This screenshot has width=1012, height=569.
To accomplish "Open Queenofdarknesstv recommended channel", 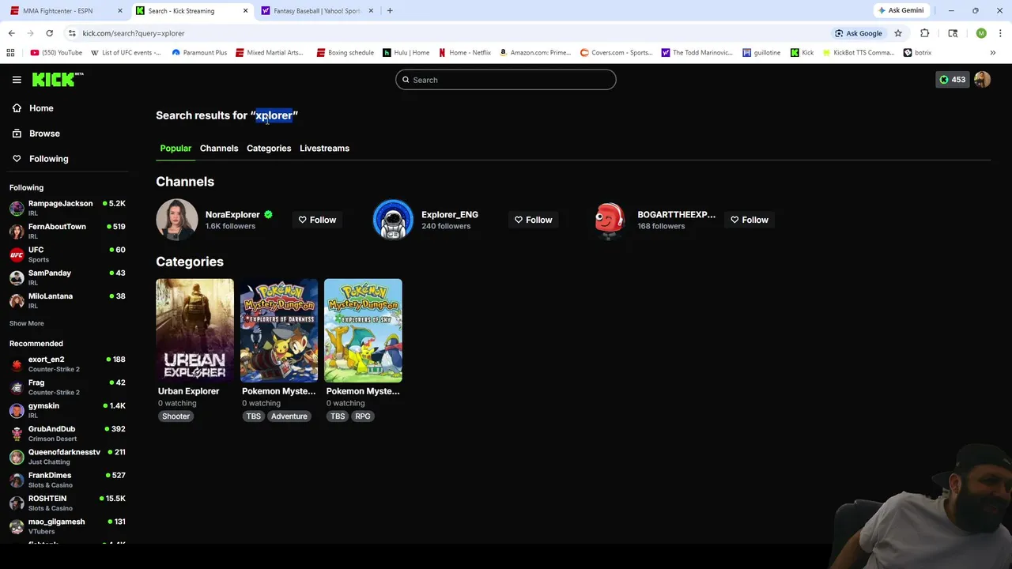I will click(x=67, y=457).
